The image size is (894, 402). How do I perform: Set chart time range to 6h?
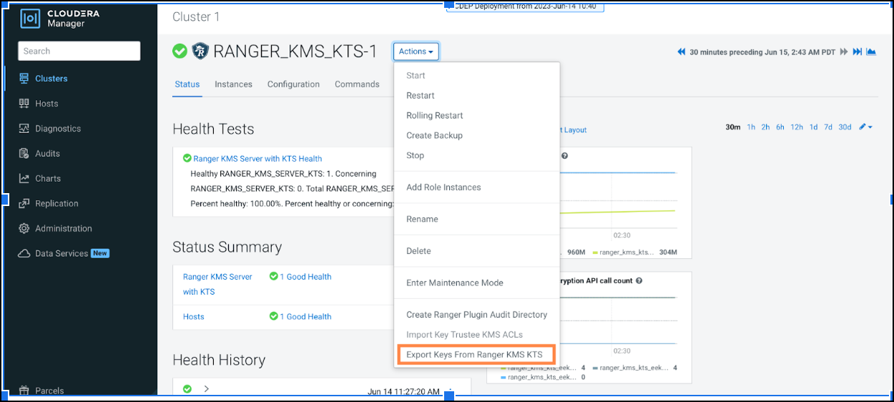click(780, 127)
